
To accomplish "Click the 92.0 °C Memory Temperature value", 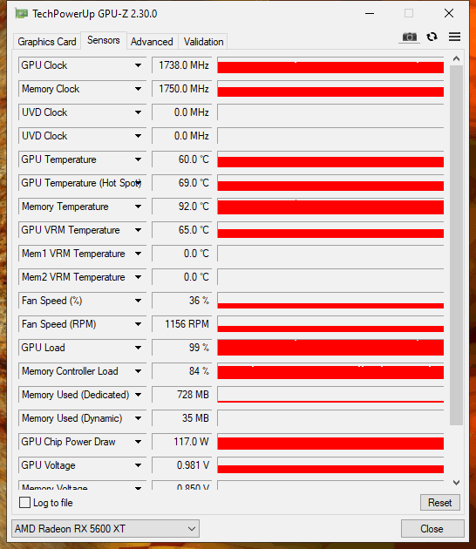I will tap(182, 207).
